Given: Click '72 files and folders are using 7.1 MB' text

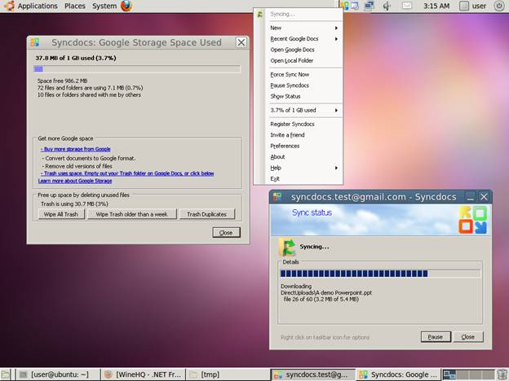Looking at the screenshot, I should click(x=90, y=88).
